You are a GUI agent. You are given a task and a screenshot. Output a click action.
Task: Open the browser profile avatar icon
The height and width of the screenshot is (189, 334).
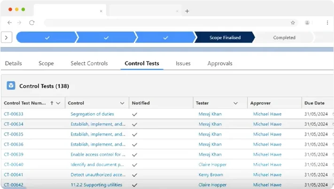click(x=307, y=23)
